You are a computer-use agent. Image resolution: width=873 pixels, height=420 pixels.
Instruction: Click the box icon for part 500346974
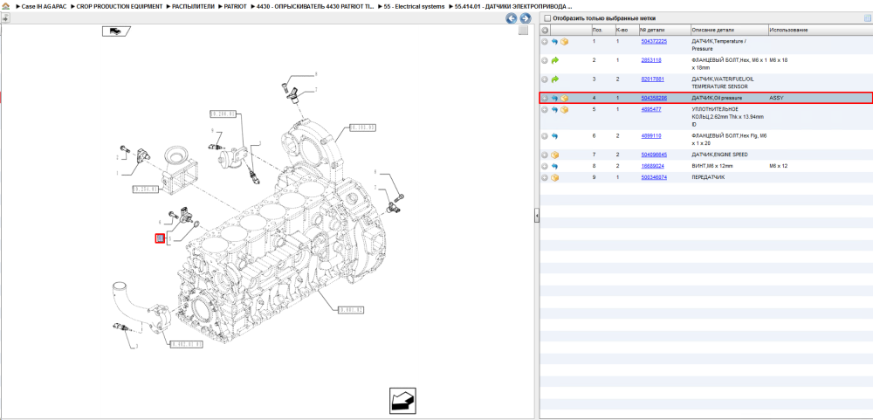[x=554, y=178]
